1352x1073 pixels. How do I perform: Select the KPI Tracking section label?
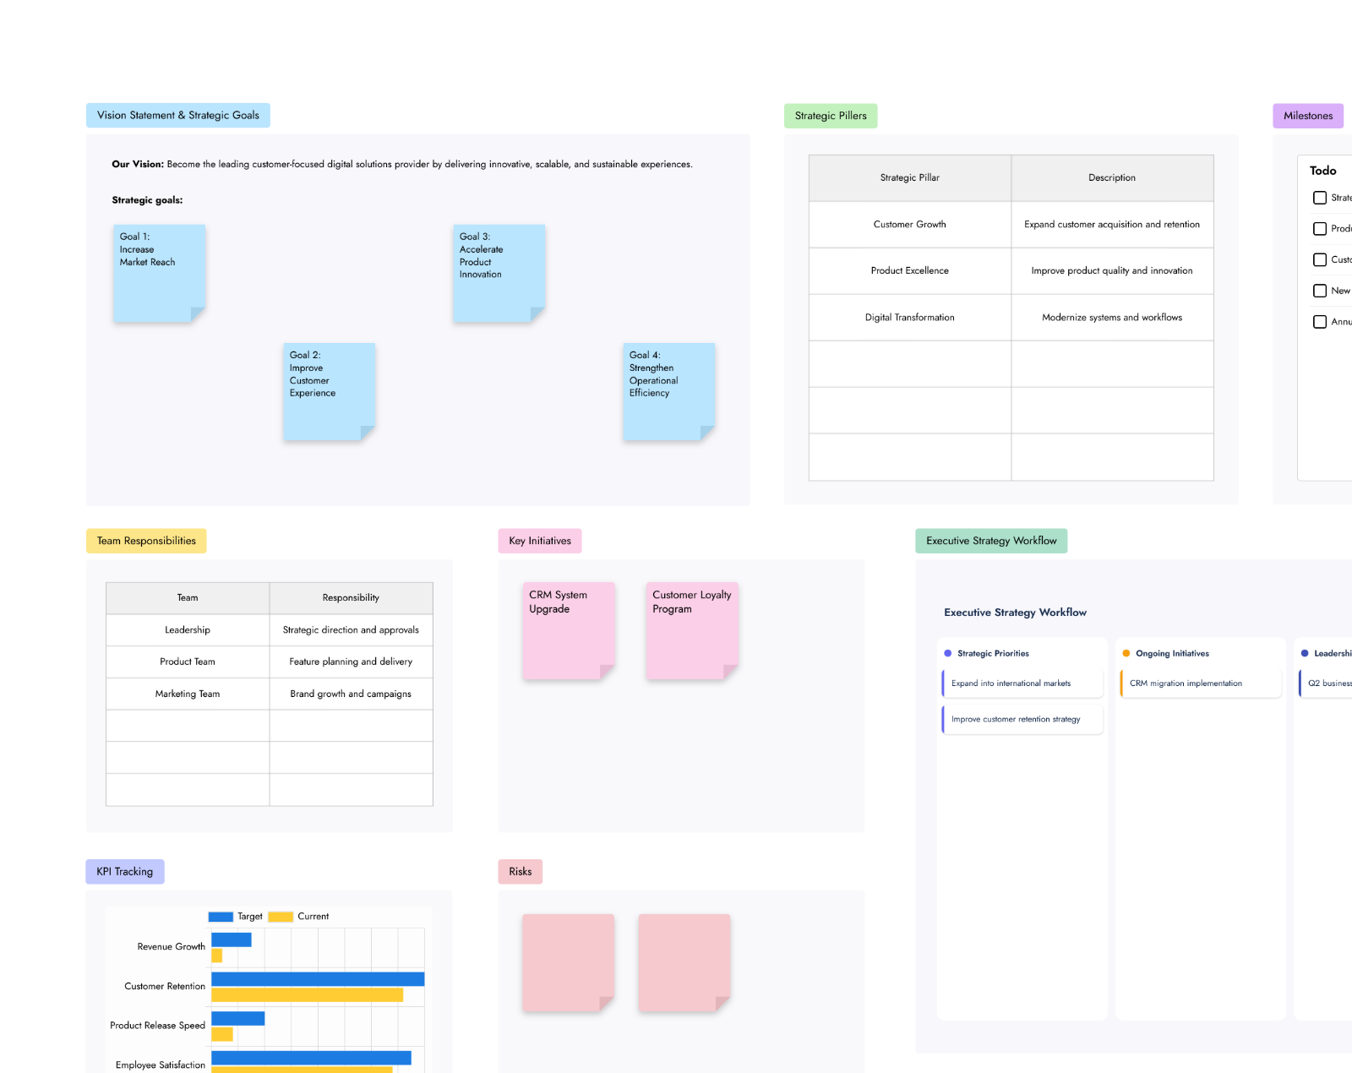pos(125,872)
